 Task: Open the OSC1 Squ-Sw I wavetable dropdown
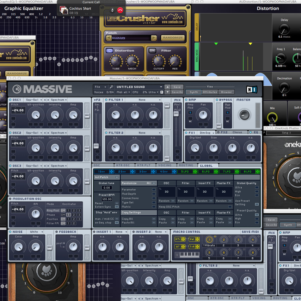coord(34,100)
